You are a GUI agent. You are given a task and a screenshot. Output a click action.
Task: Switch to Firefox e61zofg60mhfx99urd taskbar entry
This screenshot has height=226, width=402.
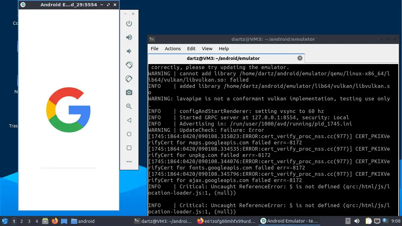tap(226, 221)
